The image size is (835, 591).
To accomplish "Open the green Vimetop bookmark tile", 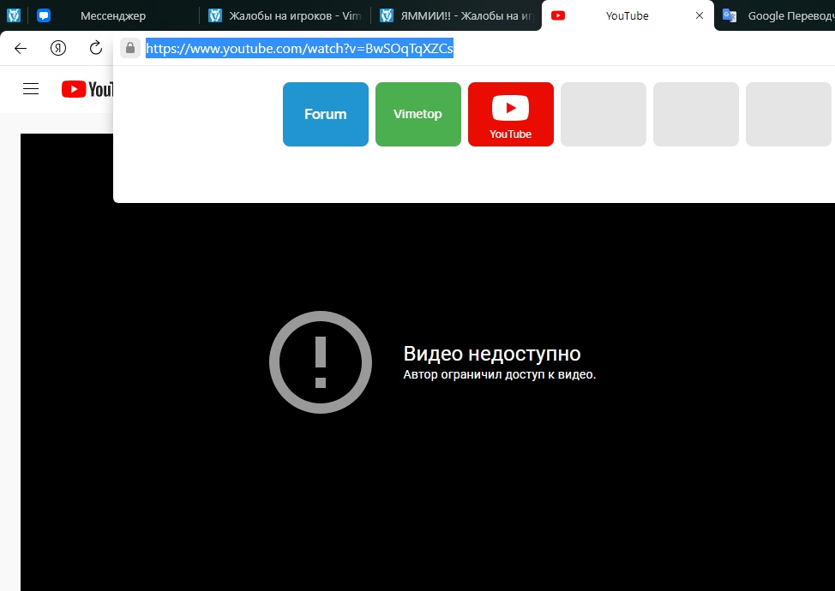I will [418, 114].
